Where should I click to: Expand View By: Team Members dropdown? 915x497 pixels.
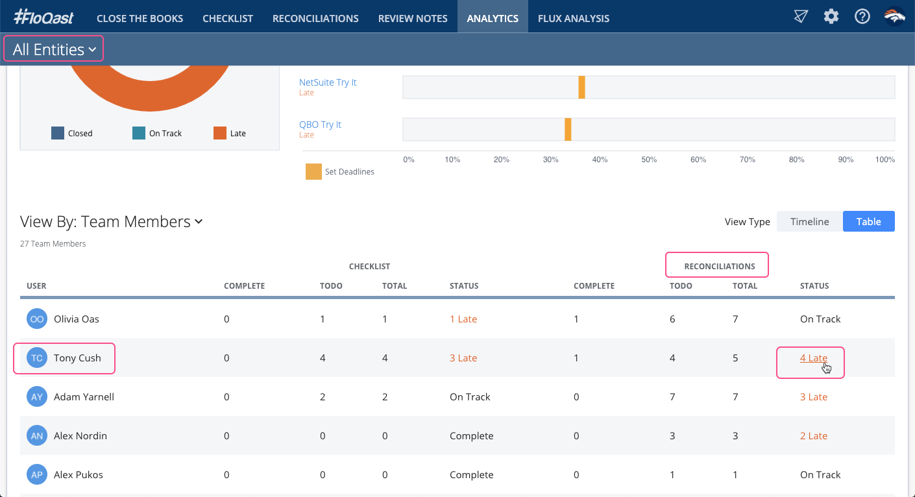point(112,222)
